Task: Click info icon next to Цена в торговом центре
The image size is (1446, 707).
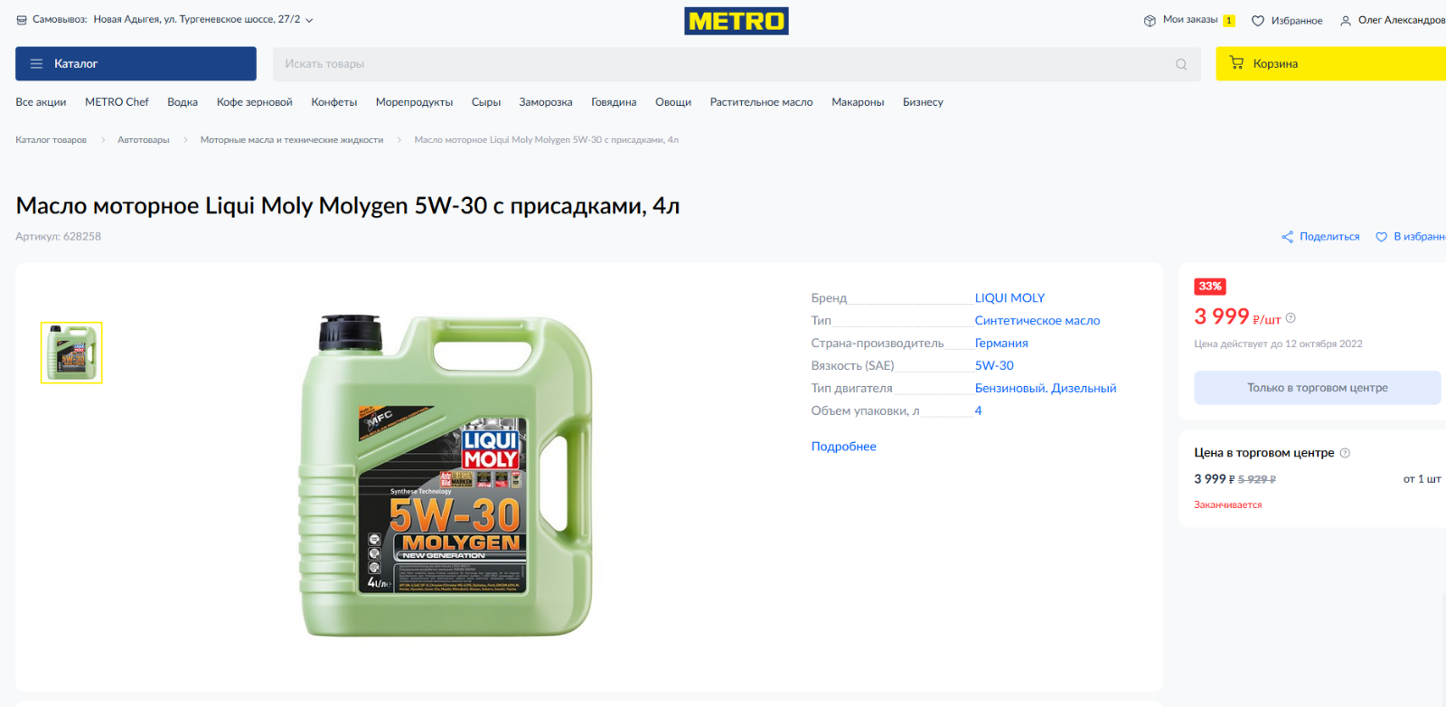Action: pyautogui.click(x=1345, y=453)
